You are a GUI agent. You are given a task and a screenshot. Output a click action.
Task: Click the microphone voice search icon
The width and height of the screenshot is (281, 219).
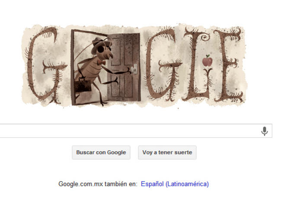click(x=264, y=131)
